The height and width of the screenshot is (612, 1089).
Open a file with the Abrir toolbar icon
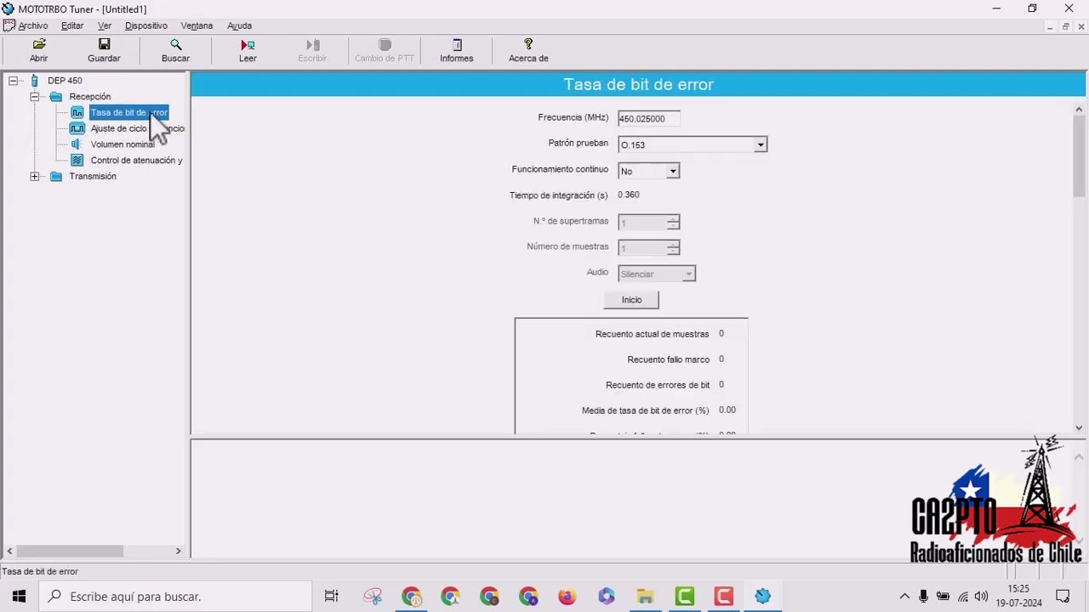point(39,44)
